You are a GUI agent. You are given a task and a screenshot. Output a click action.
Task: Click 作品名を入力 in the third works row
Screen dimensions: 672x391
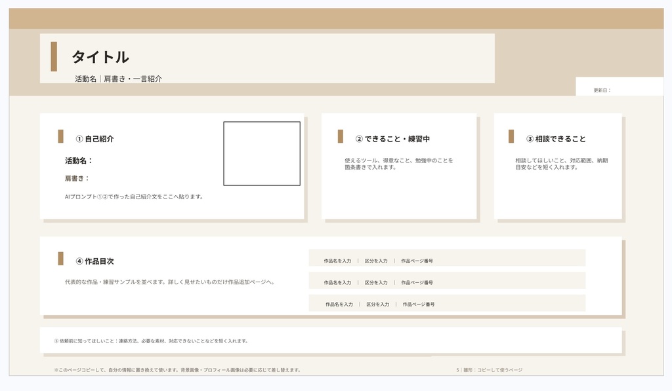click(x=339, y=305)
